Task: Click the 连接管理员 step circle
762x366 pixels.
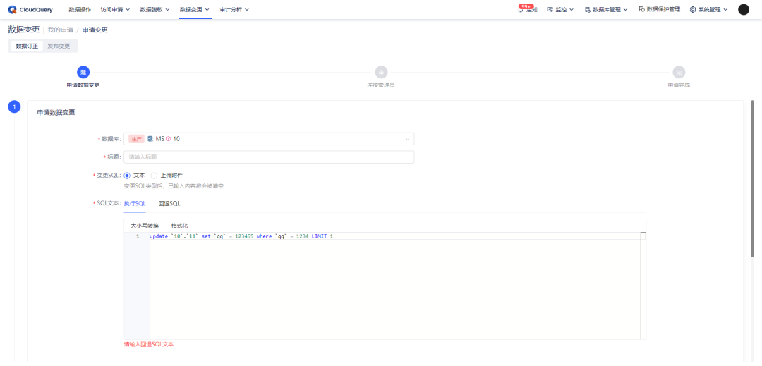Action: point(381,73)
